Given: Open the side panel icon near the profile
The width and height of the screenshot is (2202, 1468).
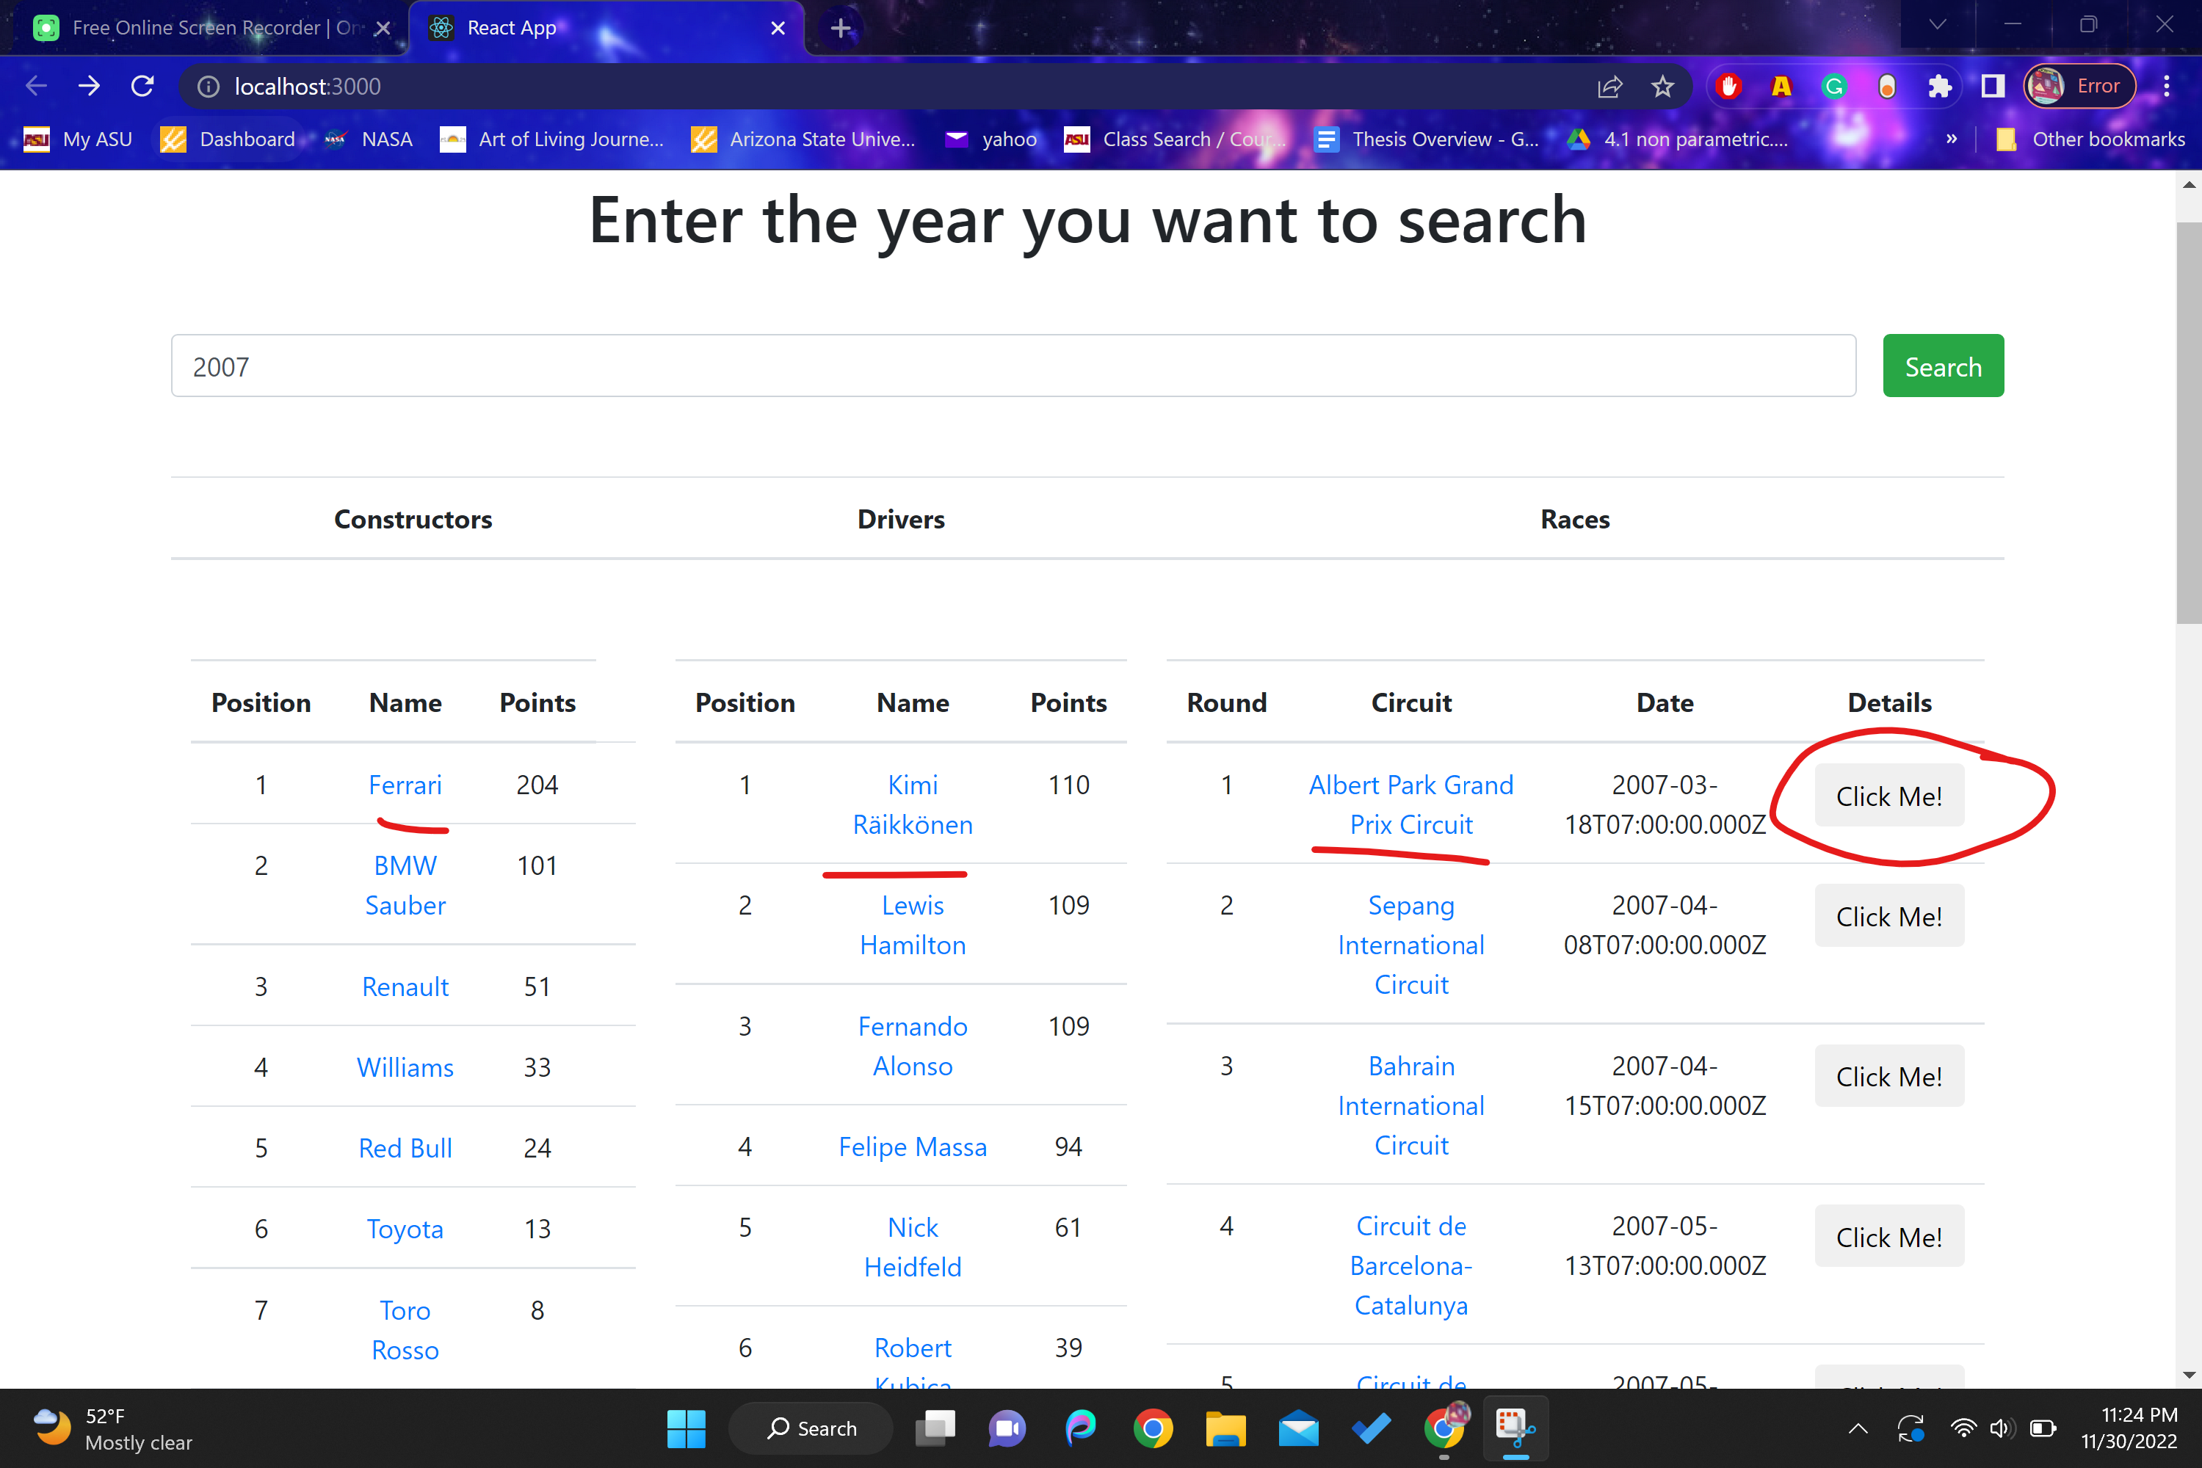Looking at the screenshot, I should 1992,85.
